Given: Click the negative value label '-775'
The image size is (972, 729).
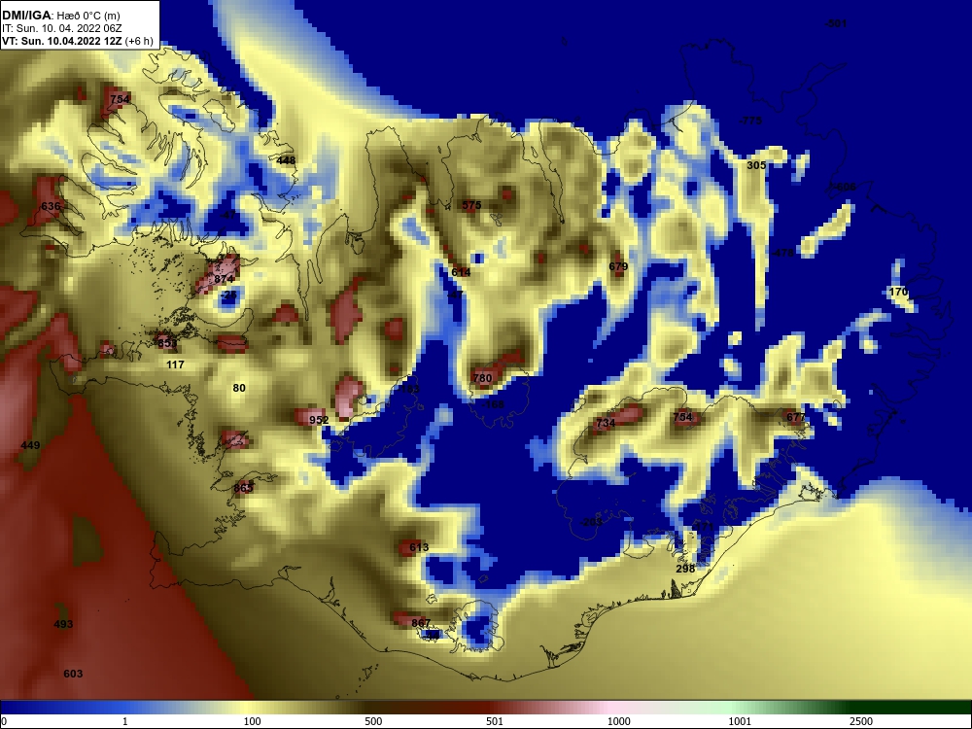Looking at the screenshot, I should (750, 121).
